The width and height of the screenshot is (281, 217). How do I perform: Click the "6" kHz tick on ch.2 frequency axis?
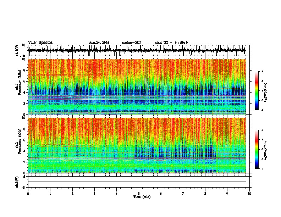(25, 140)
